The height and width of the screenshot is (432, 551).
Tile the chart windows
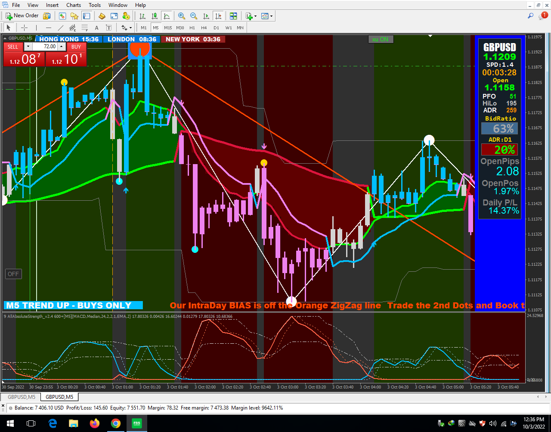click(233, 16)
